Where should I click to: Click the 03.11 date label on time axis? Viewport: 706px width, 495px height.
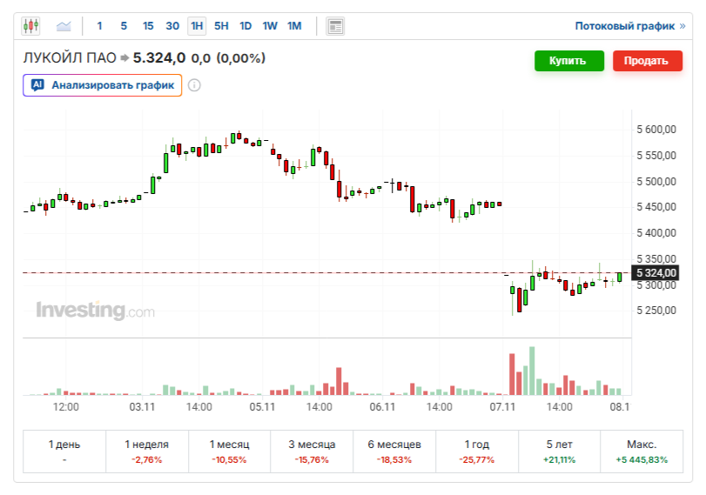142,407
